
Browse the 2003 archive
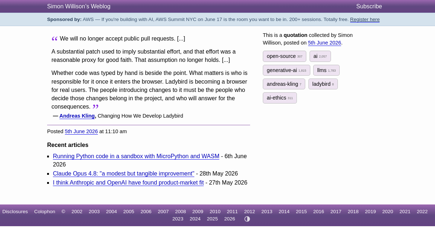click(94, 212)
